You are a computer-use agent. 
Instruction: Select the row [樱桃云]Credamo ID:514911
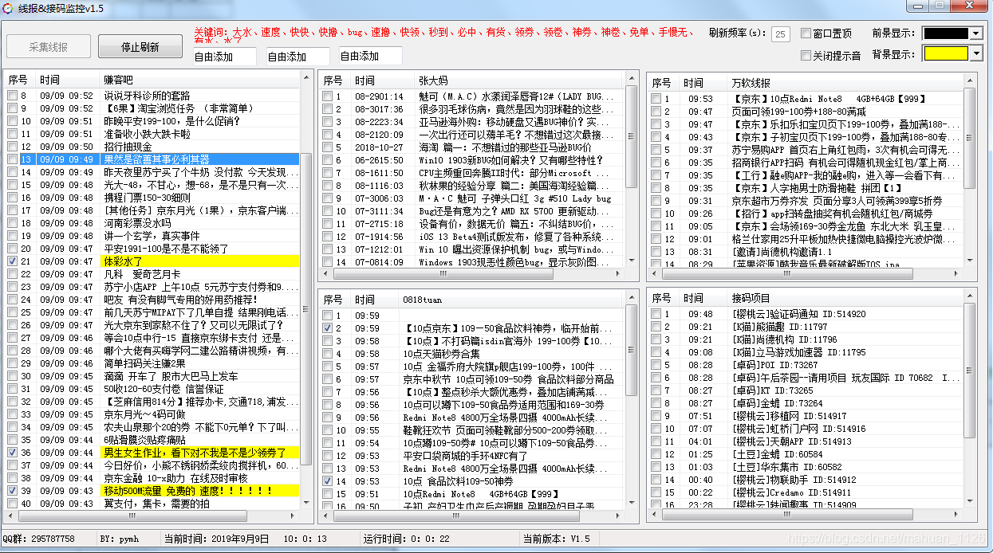click(x=806, y=492)
